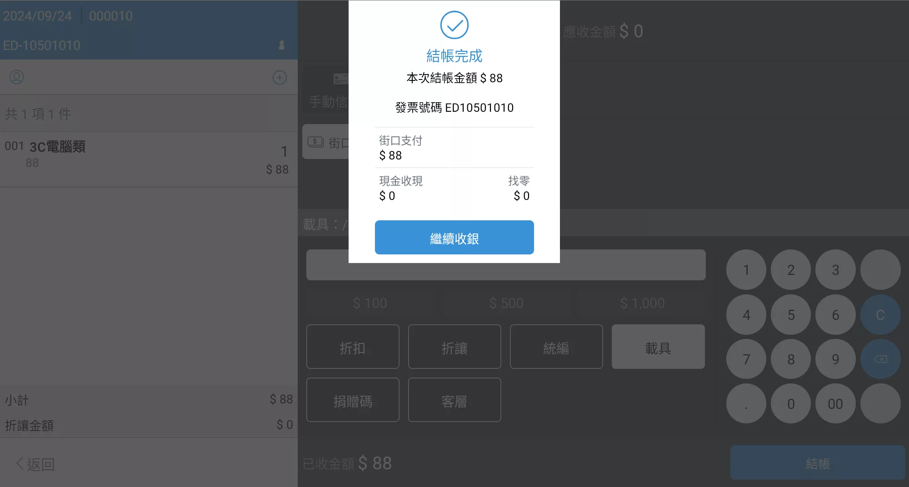This screenshot has height=487, width=909.
Task: Open the 捐贈碼 donation code option
Action: click(353, 400)
